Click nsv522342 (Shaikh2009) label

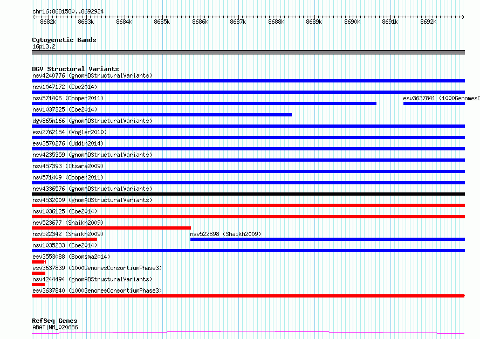(68, 234)
